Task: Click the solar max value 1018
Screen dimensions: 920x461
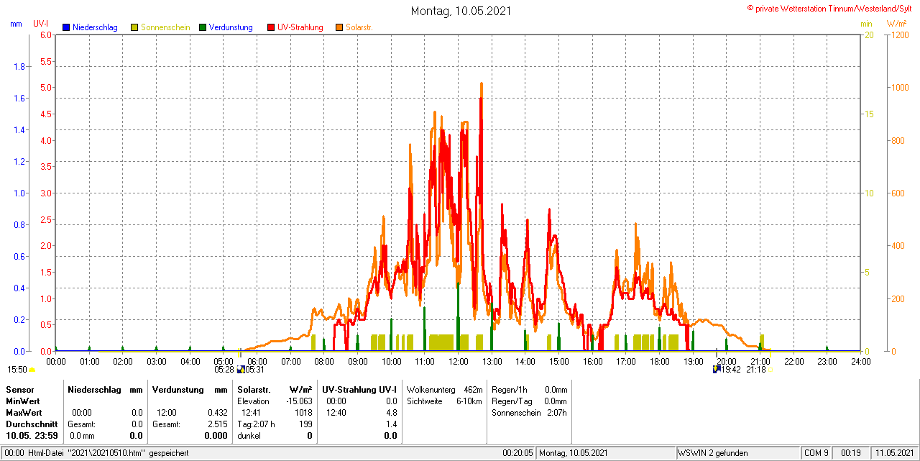Action: click(x=303, y=412)
